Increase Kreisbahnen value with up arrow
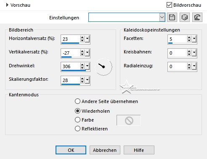 click(189, 51)
